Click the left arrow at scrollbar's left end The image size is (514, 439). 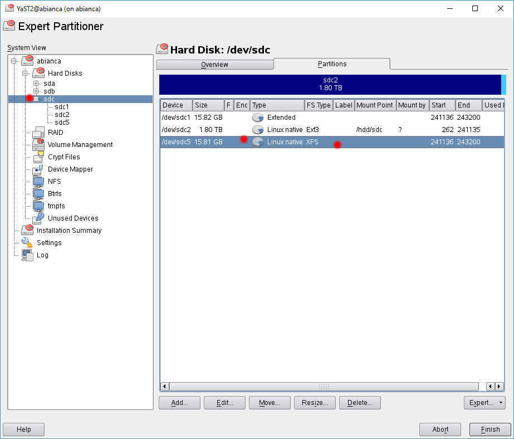pyautogui.click(x=165, y=387)
